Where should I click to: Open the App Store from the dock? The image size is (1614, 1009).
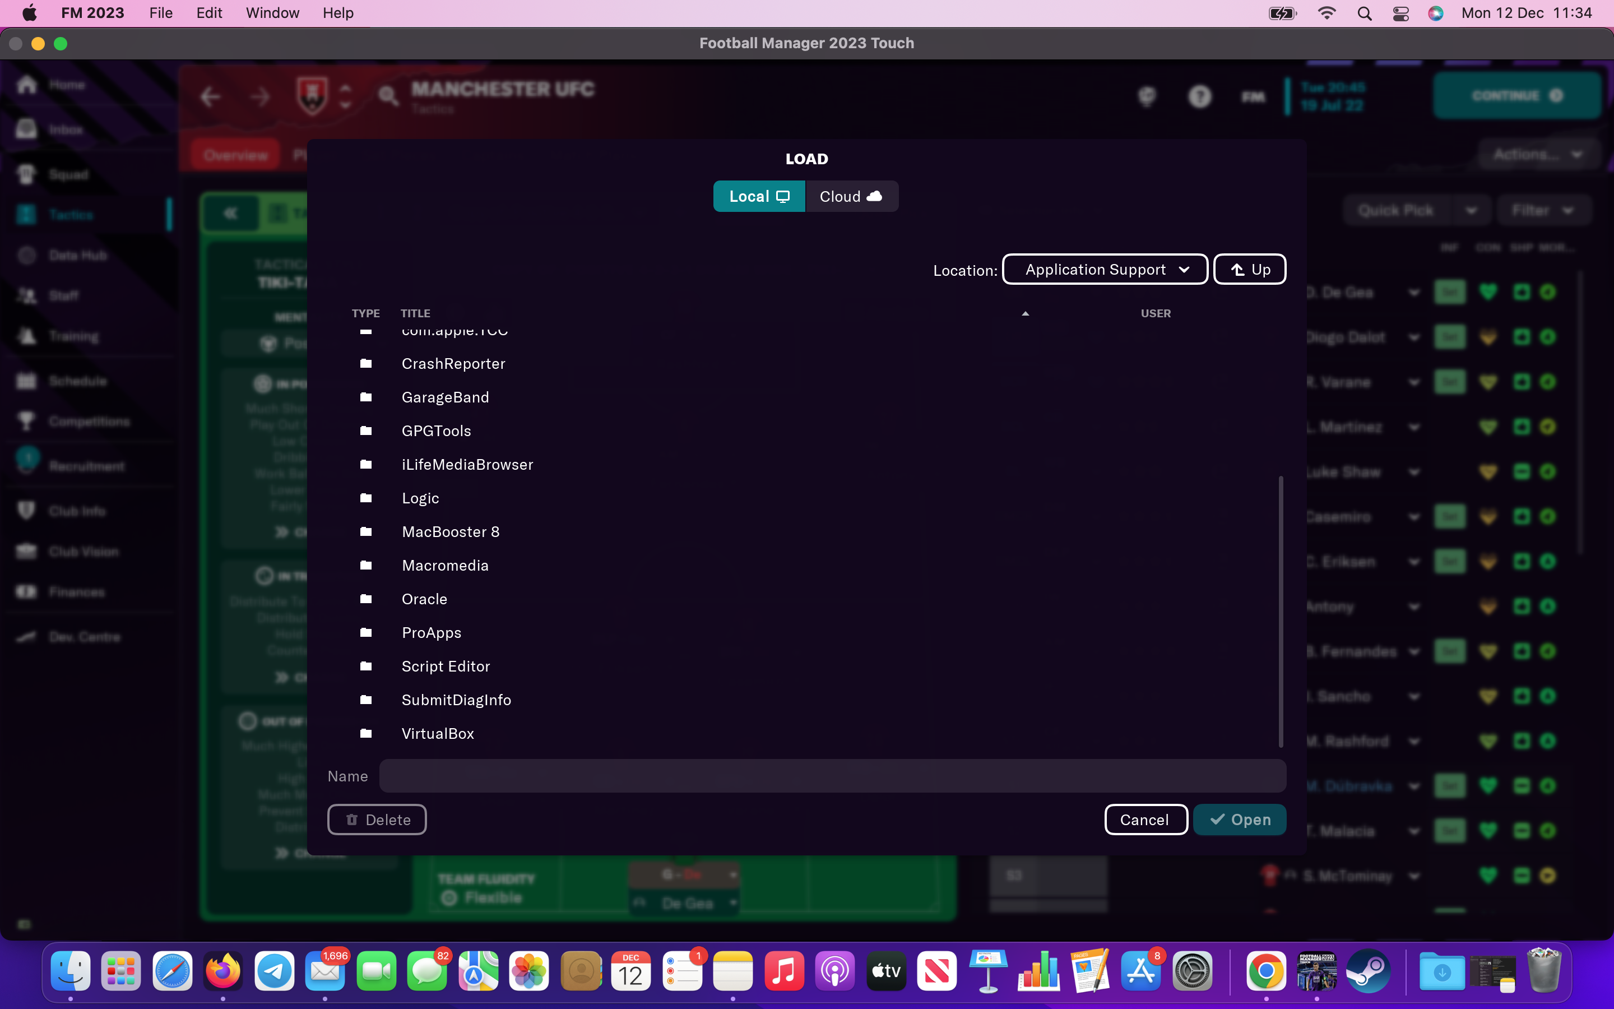click(1141, 971)
